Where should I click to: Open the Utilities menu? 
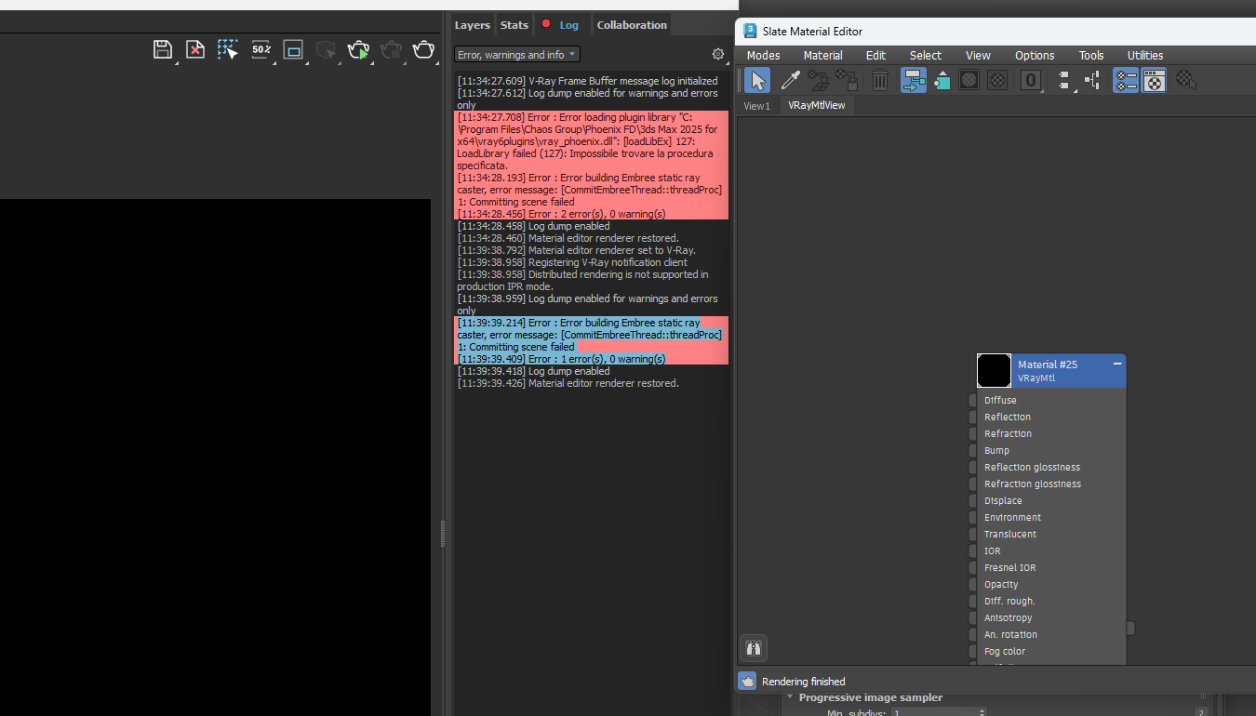pyautogui.click(x=1145, y=56)
